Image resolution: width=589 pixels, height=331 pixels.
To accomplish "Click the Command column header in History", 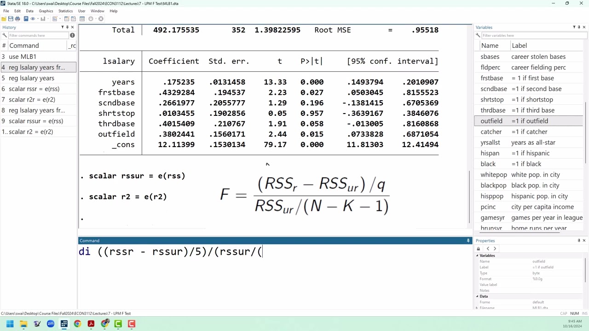I will 37,46.
